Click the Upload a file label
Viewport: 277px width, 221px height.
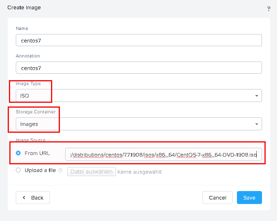coord(40,170)
